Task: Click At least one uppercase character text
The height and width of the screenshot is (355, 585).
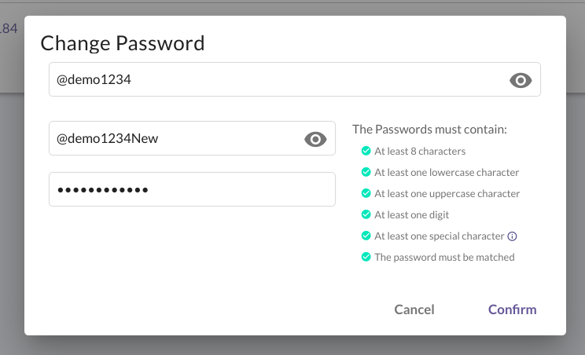Action: [447, 194]
